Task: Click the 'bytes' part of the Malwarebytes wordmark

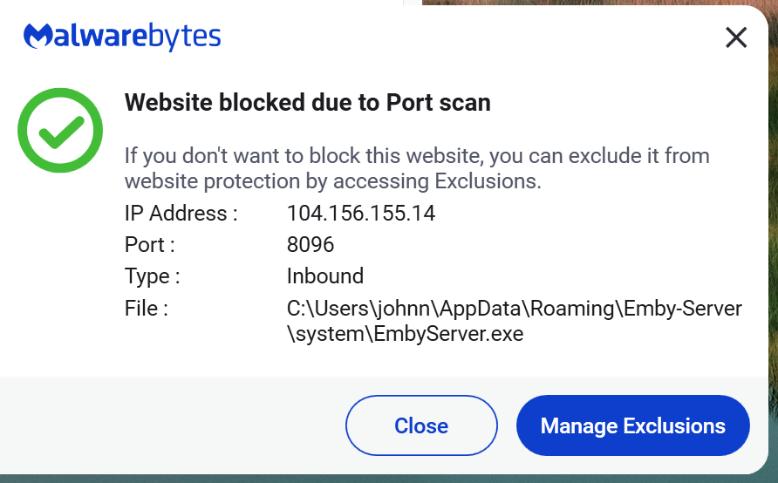Action: coord(185,37)
